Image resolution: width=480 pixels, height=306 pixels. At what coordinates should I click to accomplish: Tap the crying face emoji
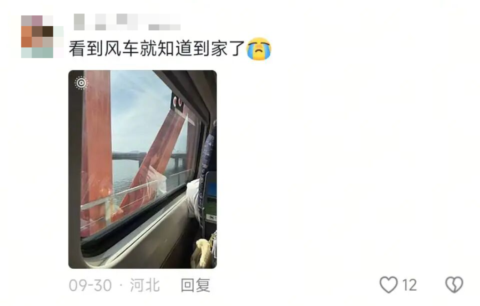pos(259,49)
